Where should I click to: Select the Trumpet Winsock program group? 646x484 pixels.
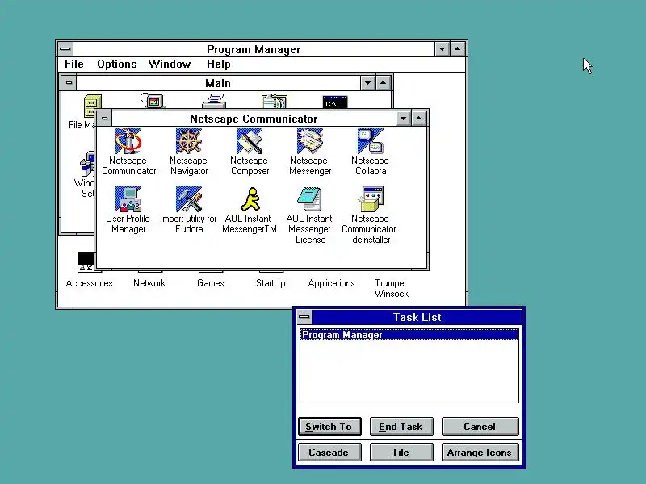pyautogui.click(x=392, y=288)
